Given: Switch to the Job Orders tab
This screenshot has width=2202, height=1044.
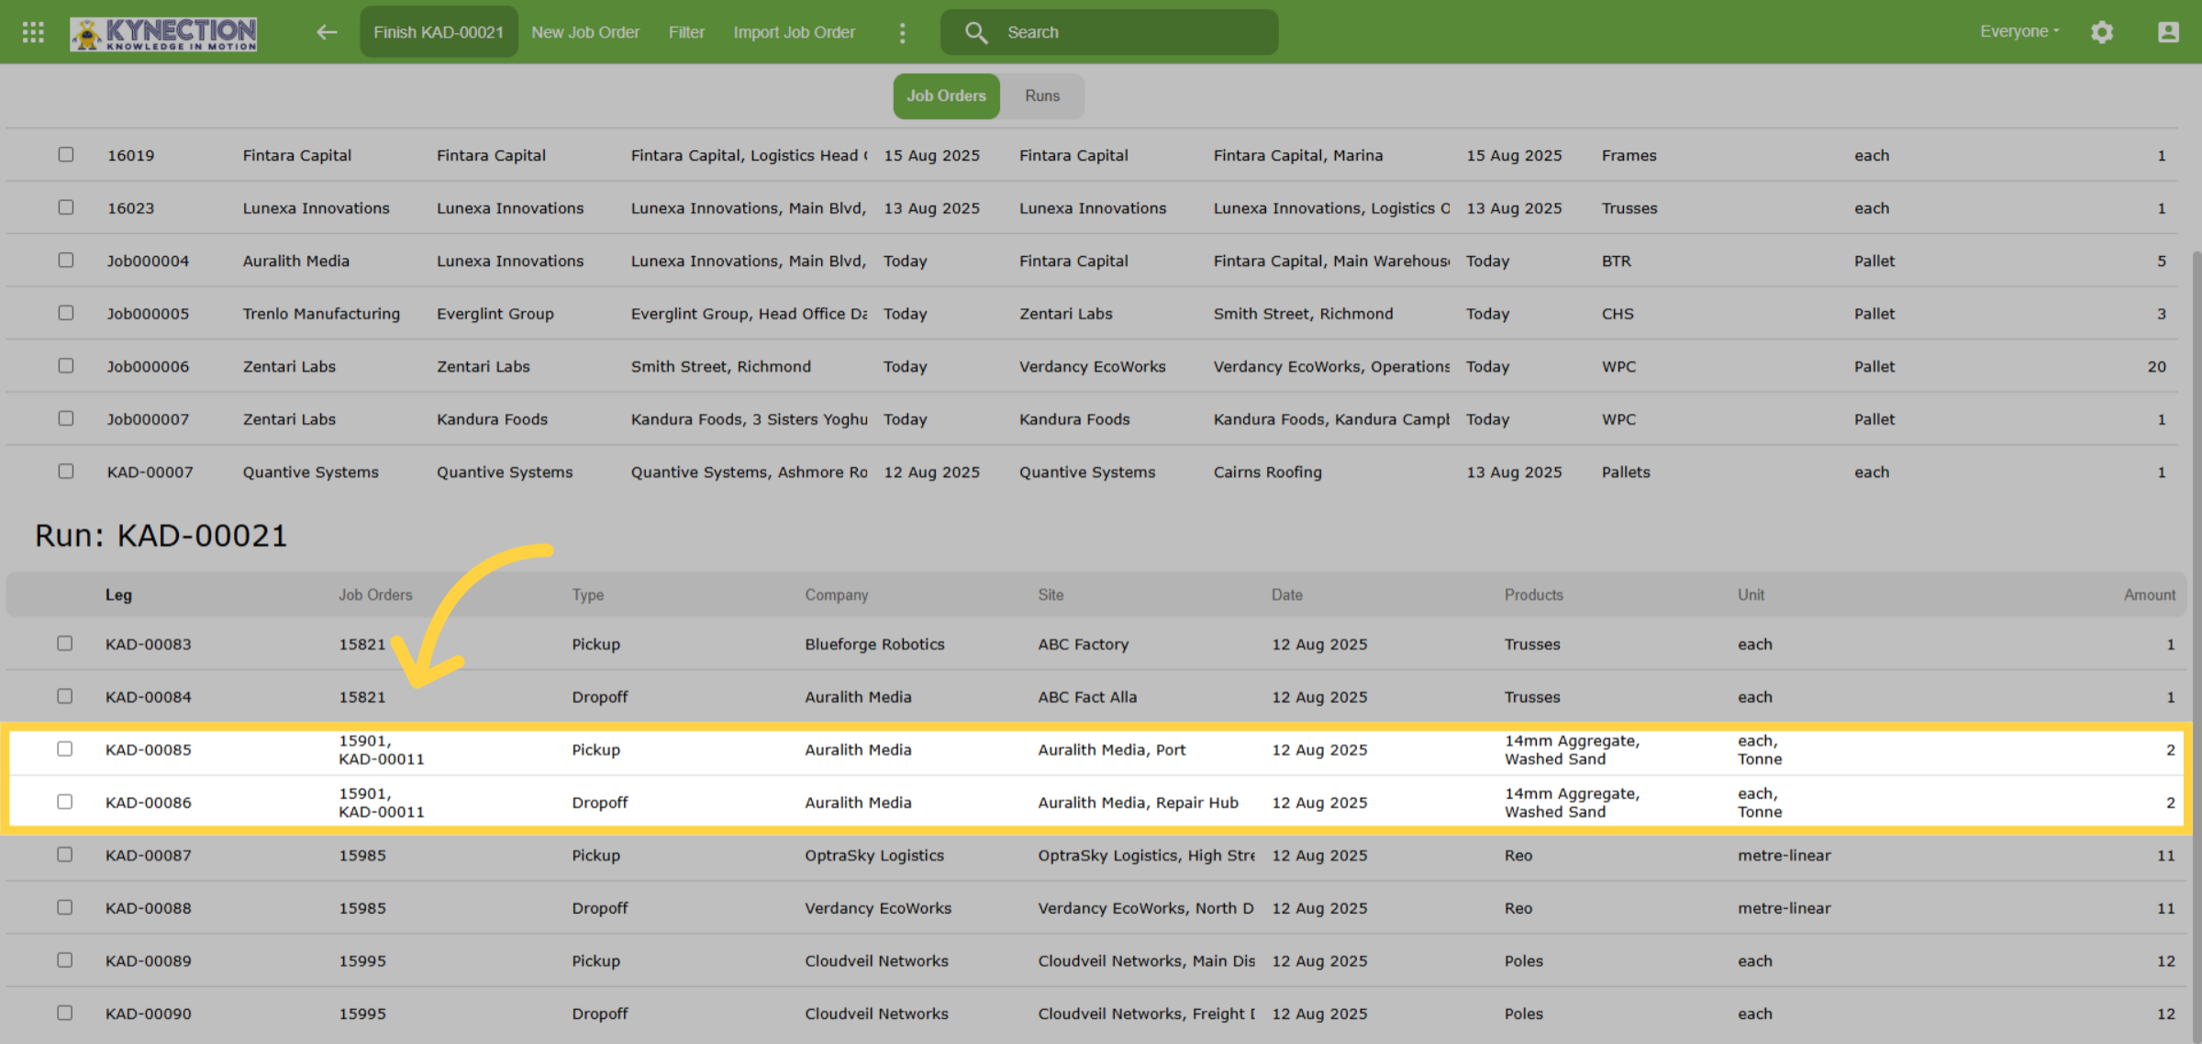Looking at the screenshot, I should pos(946,95).
